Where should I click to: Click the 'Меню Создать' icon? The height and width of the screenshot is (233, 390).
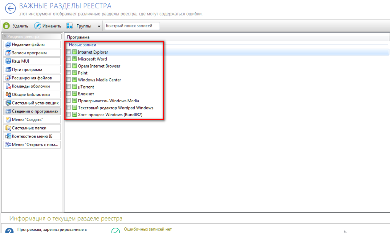tap(8, 120)
